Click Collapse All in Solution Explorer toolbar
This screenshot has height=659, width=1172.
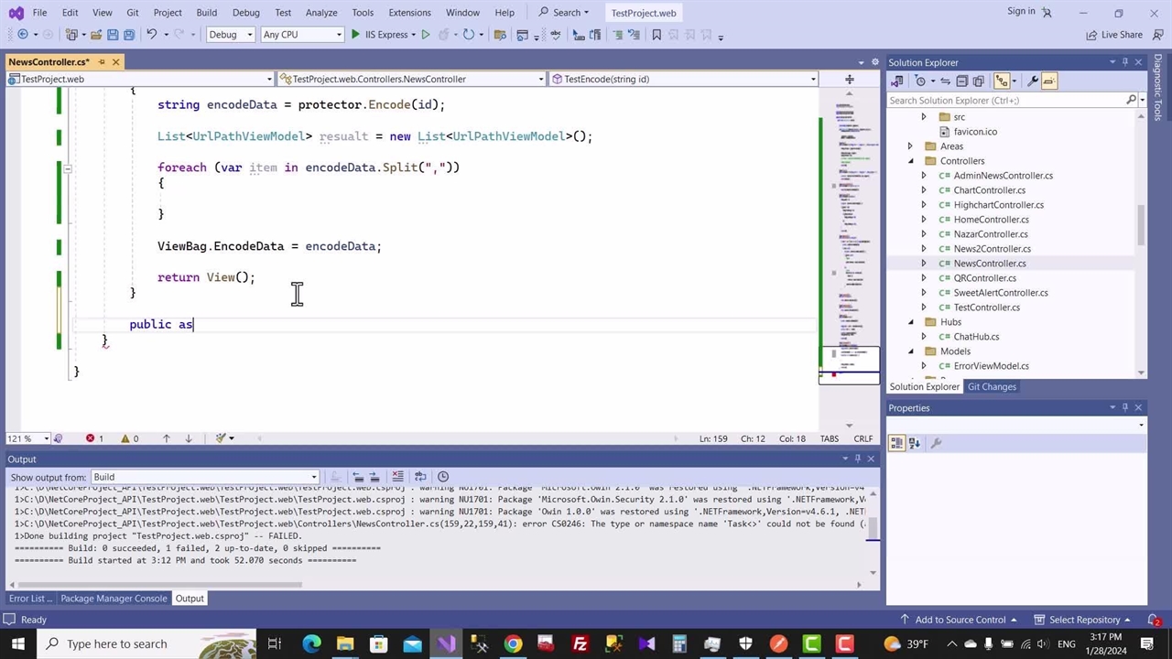pyautogui.click(x=961, y=81)
